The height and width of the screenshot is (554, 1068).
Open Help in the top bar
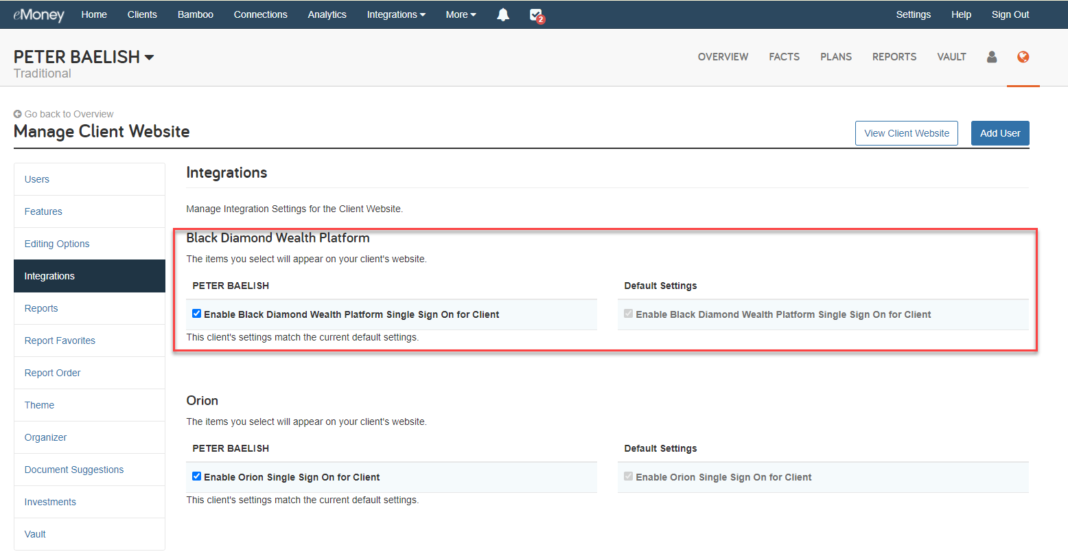pyautogui.click(x=961, y=14)
